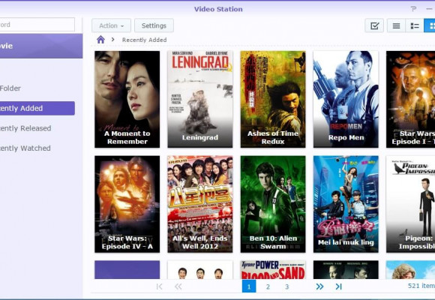Select Recently Released in the sidebar
Screen dimensions: 435x300
pyautogui.click(x=25, y=128)
